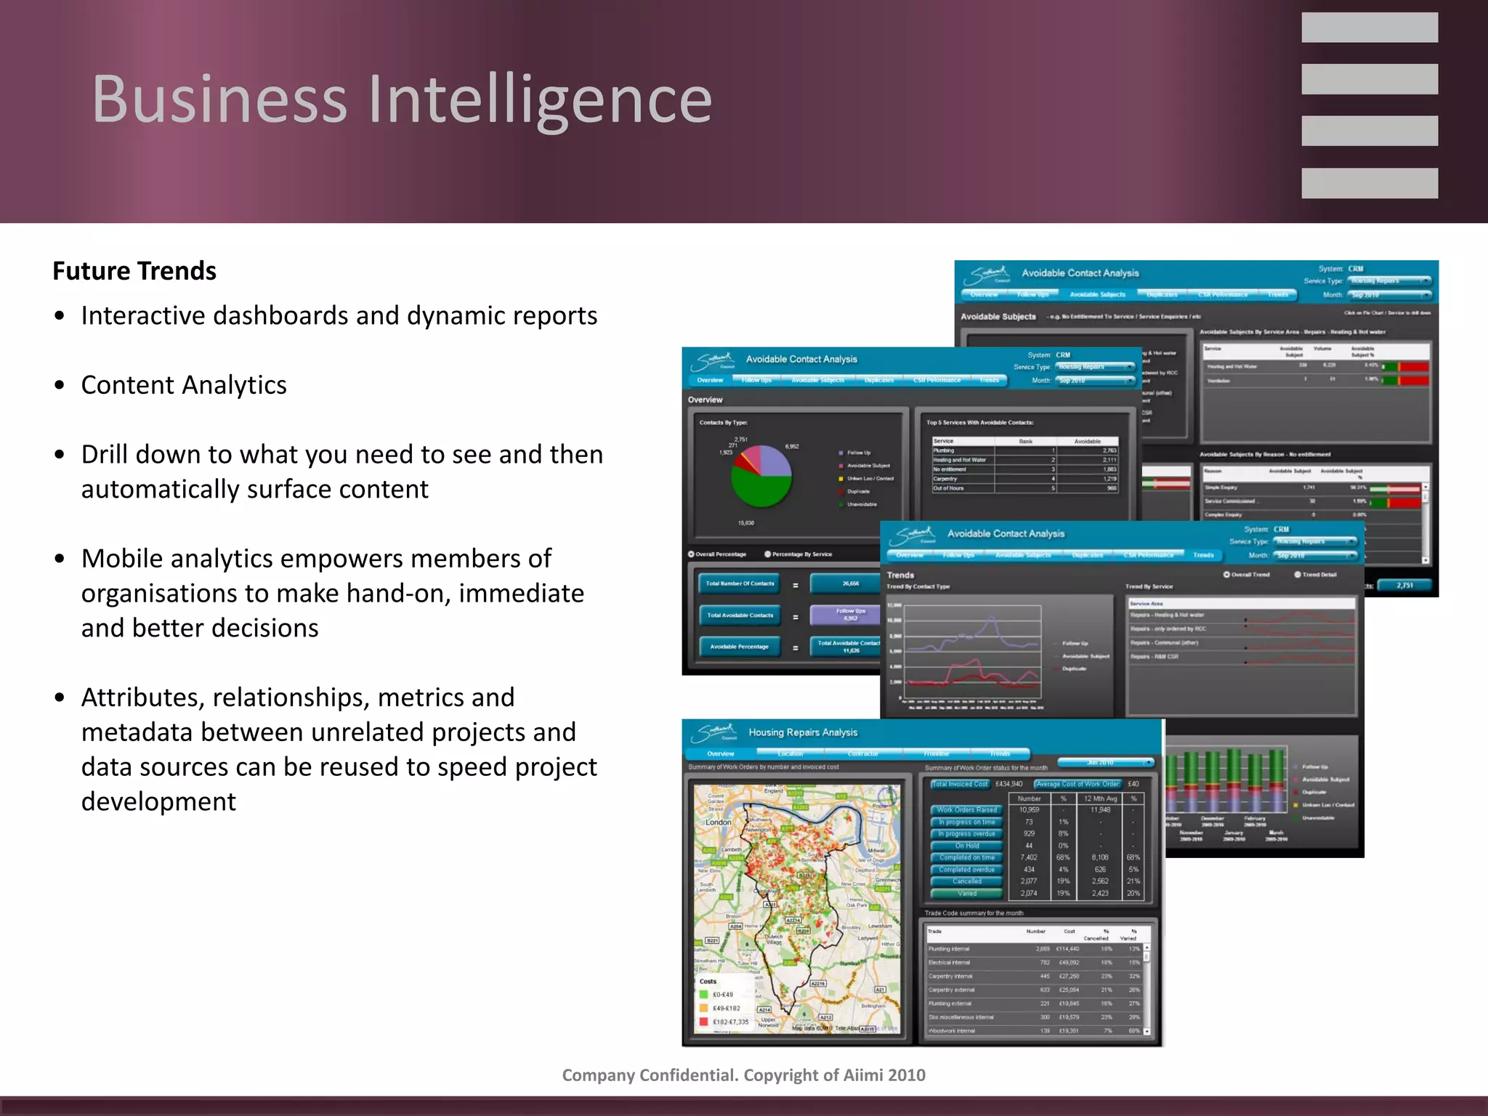1488x1116 pixels.
Task: Click Varied status button
Action: click(x=966, y=894)
